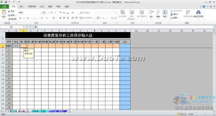The width and height of the screenshot is (216, 116).
Task: Click the Format Painter brush icon
Action: tap(9, 19)
